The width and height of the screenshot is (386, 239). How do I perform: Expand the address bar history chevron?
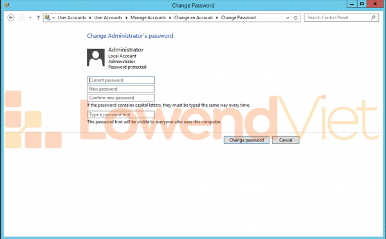point(288,18)
